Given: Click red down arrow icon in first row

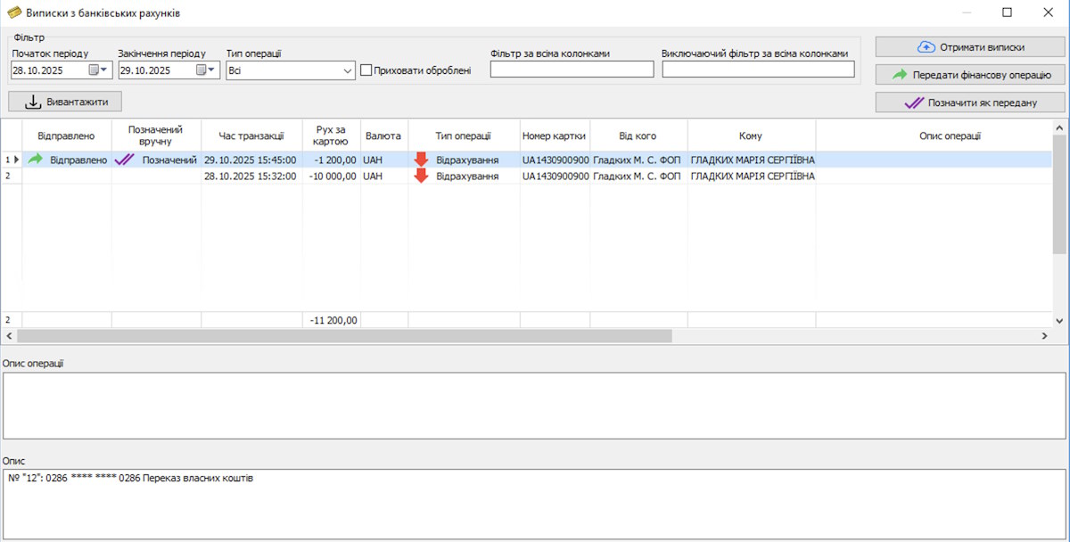Looking at the screenshot, I should [421, 160].
